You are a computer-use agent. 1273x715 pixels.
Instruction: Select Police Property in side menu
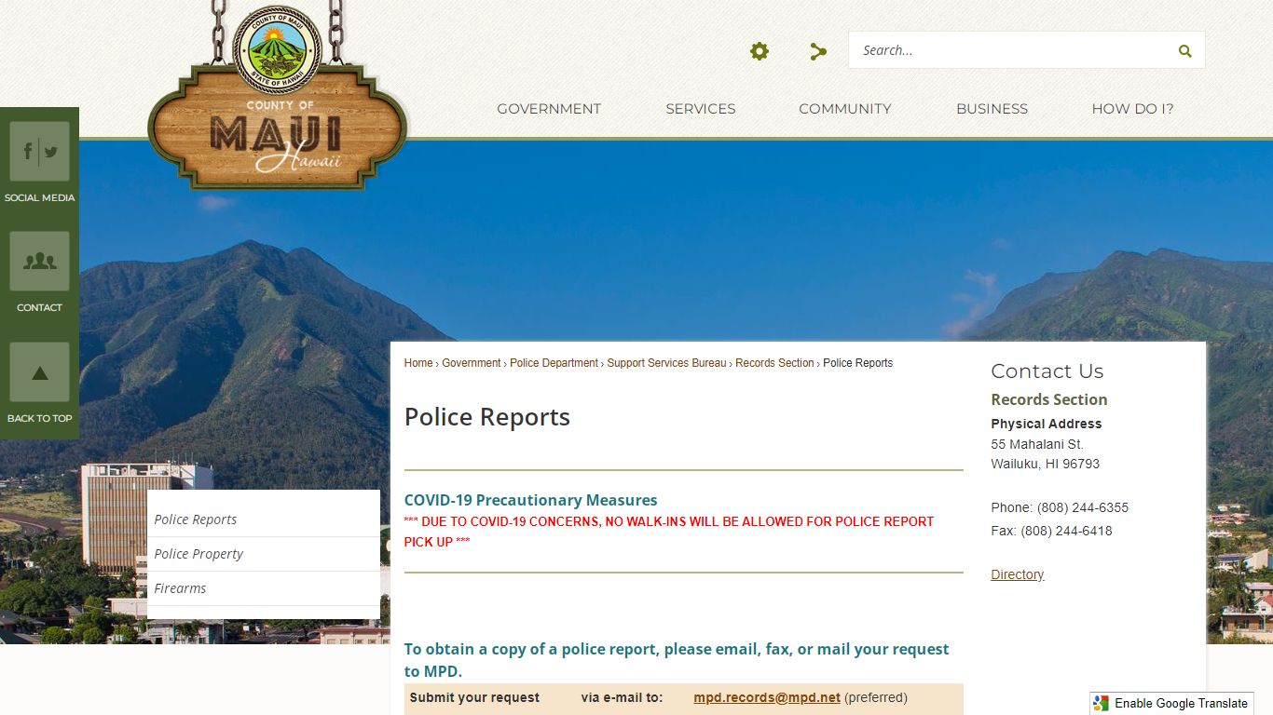264,554
